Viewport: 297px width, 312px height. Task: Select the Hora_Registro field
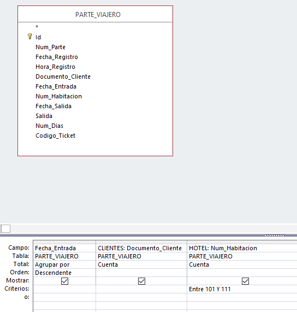[x=55, y=67]
